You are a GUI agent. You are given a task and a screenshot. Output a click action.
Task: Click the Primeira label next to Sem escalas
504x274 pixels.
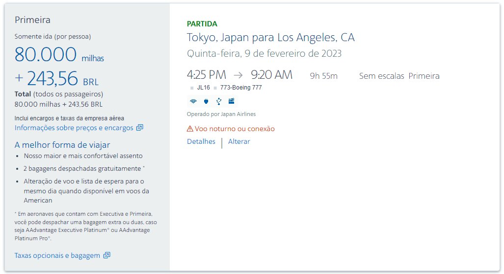[x=424, y=76]
